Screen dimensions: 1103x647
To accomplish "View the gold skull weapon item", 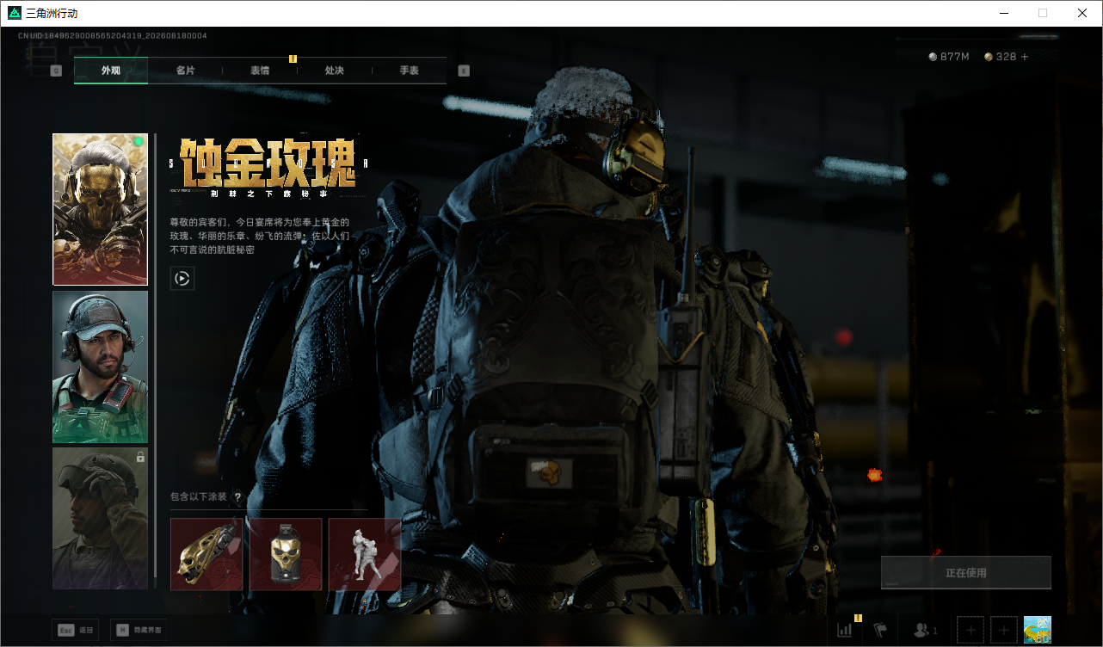I will point(206,554).
